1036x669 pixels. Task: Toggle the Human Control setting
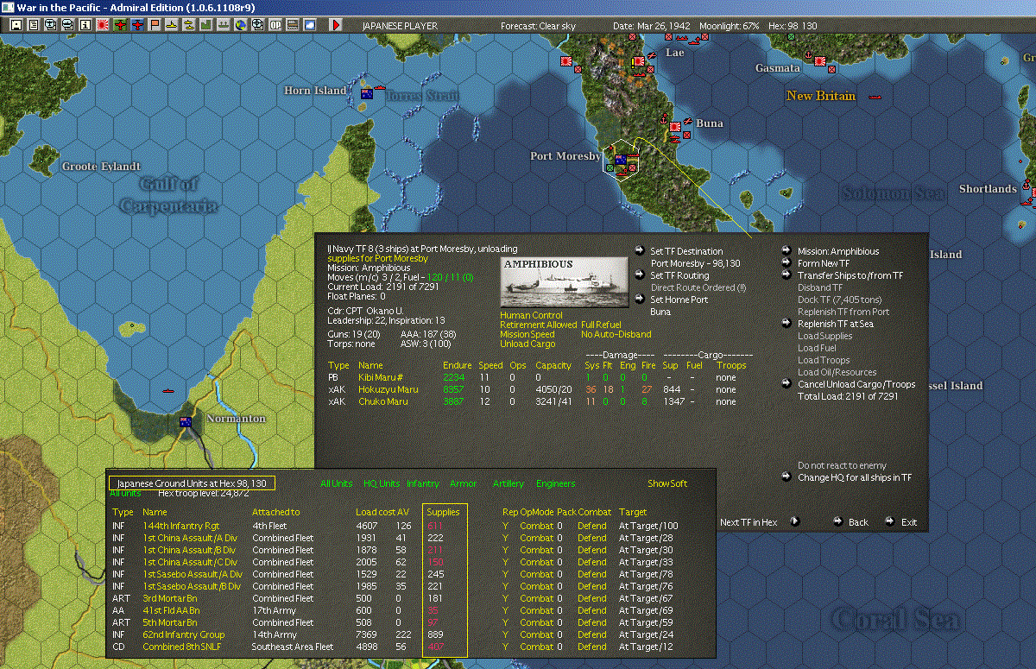(x=531, y=315)
